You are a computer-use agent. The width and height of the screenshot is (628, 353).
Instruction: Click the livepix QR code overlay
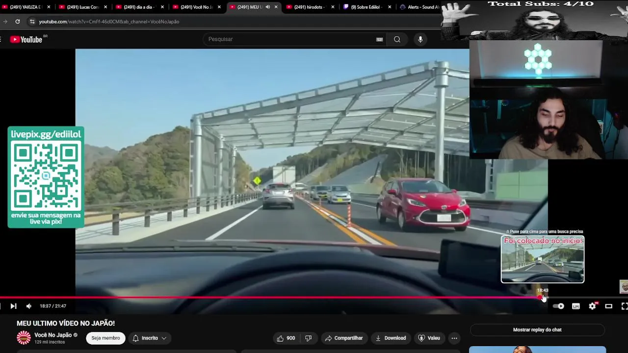tap(46, 177)
